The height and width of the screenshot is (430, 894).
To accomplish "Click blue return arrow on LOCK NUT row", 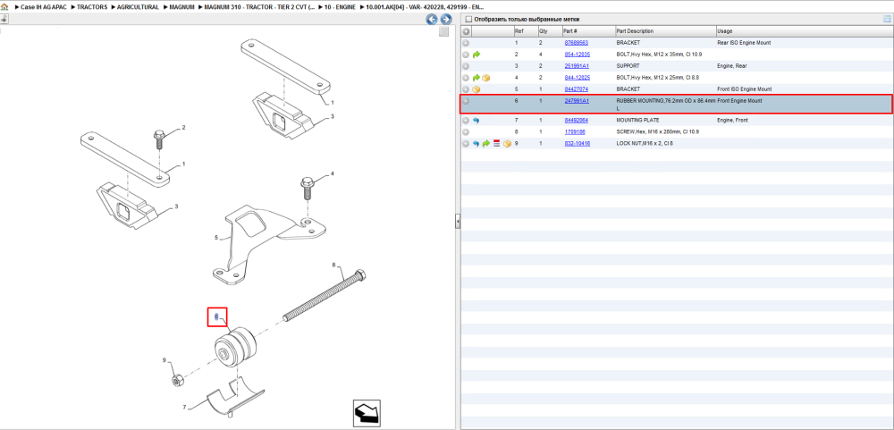I will 477,144.
